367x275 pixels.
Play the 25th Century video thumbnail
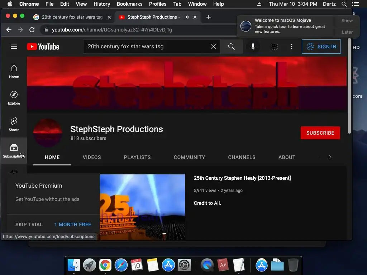pyautogui.click(x=142, y=207)
